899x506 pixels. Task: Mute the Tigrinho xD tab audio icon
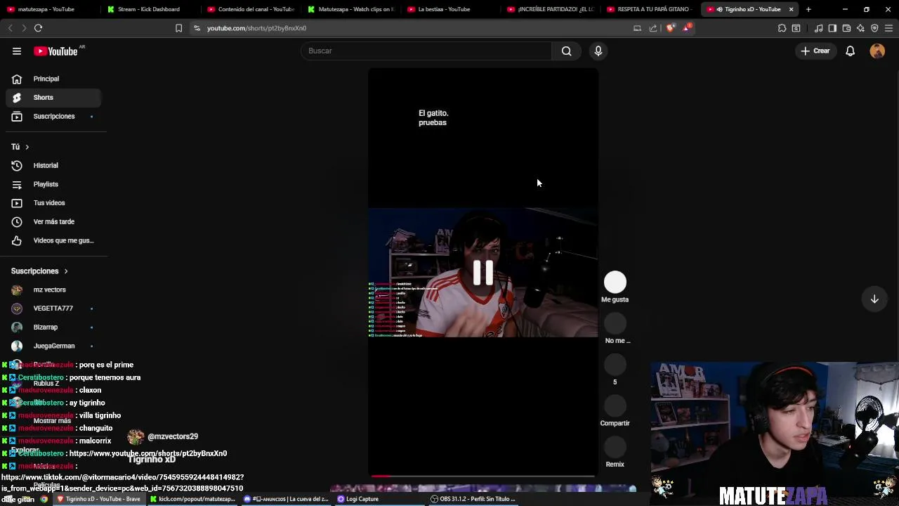click(719, 9)
